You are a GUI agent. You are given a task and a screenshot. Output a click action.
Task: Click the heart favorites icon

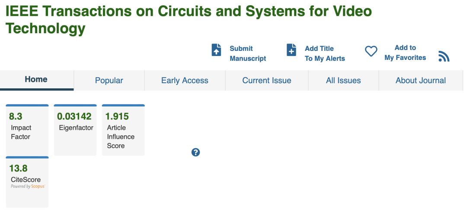371,52
